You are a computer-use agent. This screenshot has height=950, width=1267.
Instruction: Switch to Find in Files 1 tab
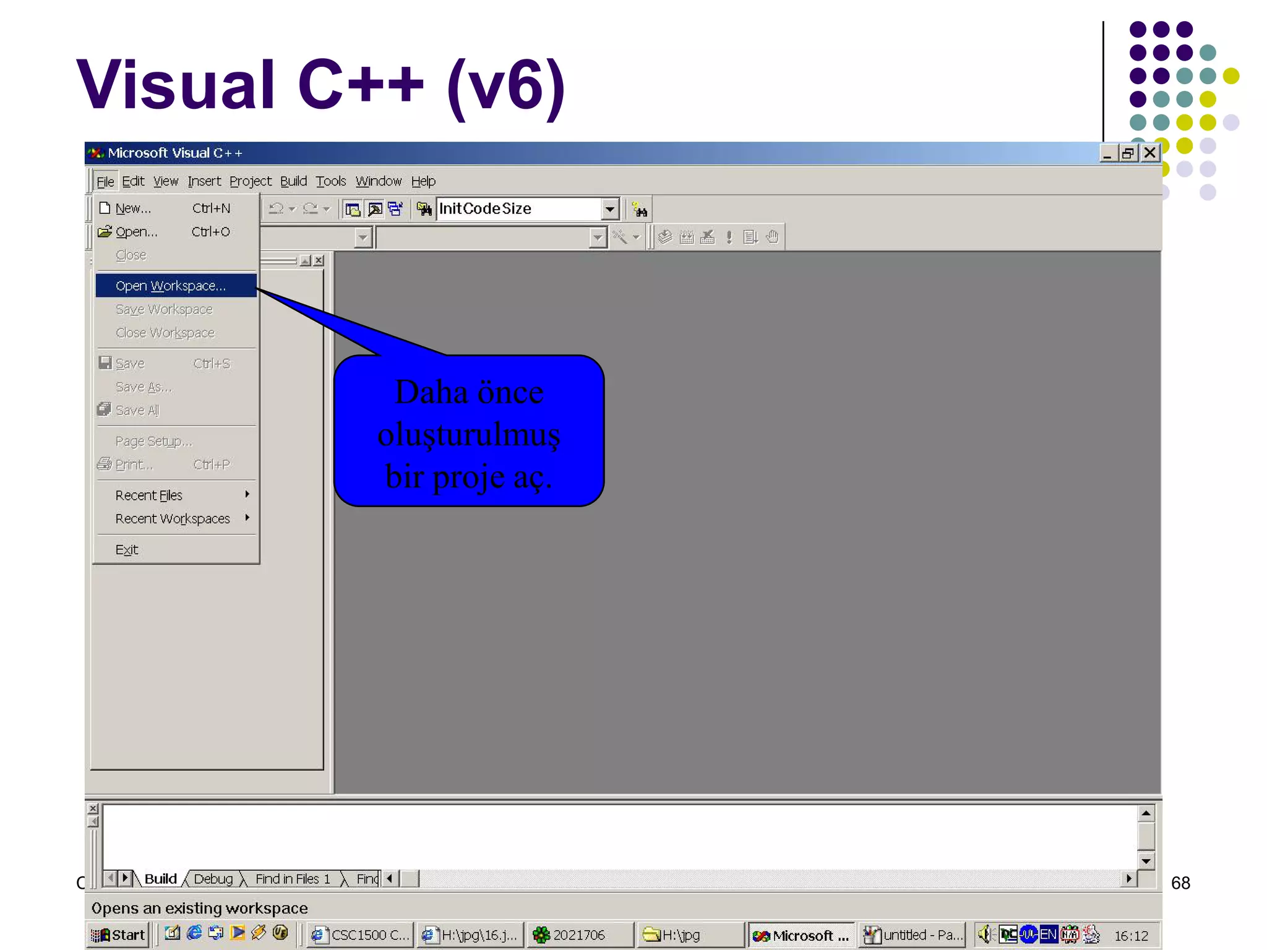coord(293,879)
